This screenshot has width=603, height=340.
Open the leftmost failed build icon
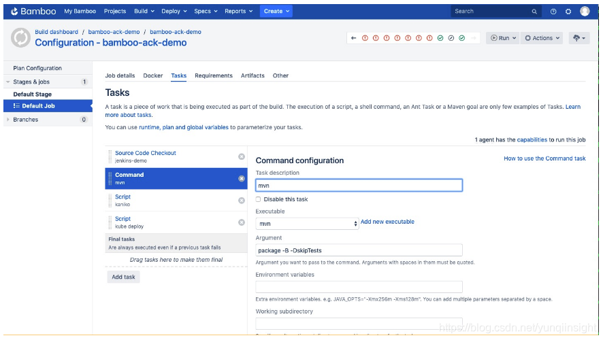[365, 38]
